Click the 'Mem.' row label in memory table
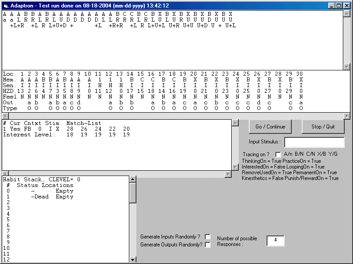 coord(9,80)
